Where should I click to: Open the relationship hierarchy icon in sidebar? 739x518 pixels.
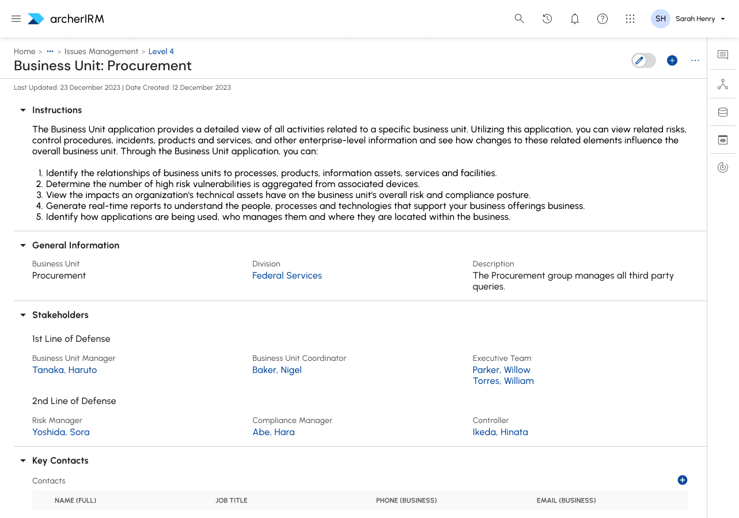click(x=723, y=84)
